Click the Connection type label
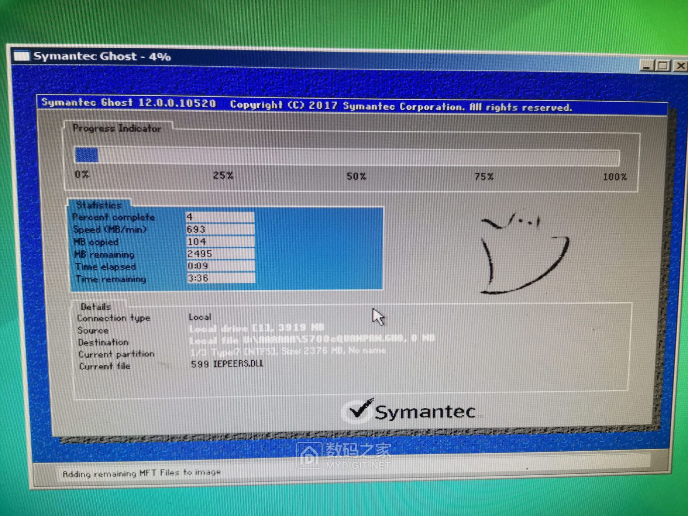 click(x=114, y=318)
